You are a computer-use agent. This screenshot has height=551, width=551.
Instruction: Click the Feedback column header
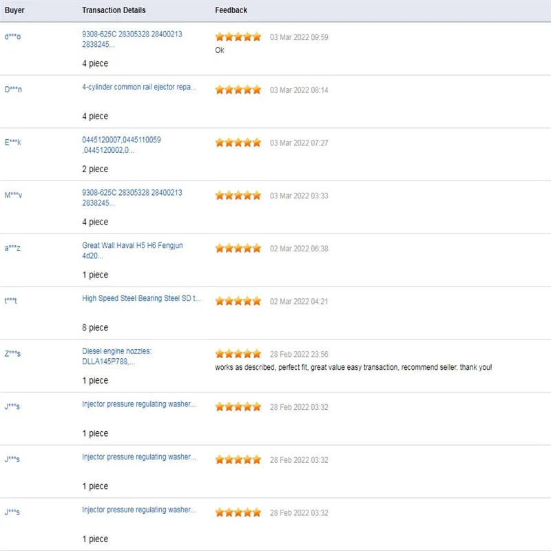point(231,10)
